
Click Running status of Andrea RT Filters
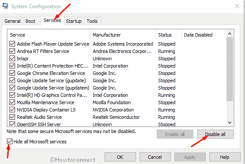point(166,51)
